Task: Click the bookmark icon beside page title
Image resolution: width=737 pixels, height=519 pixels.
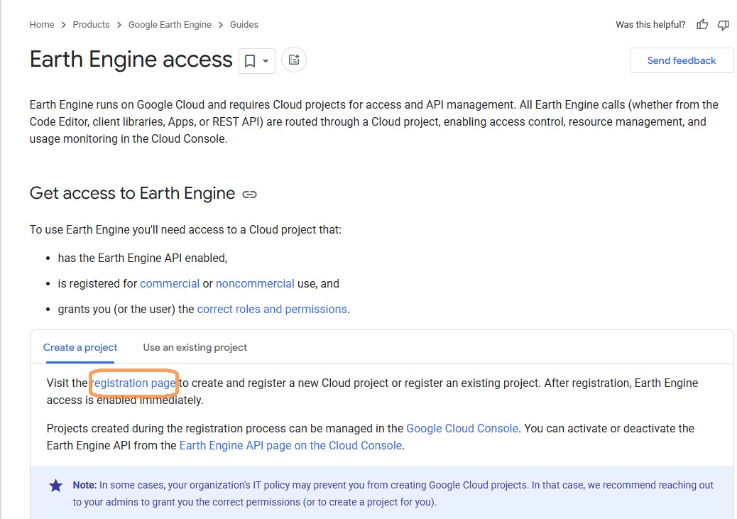Action: (x=250, y=60)
